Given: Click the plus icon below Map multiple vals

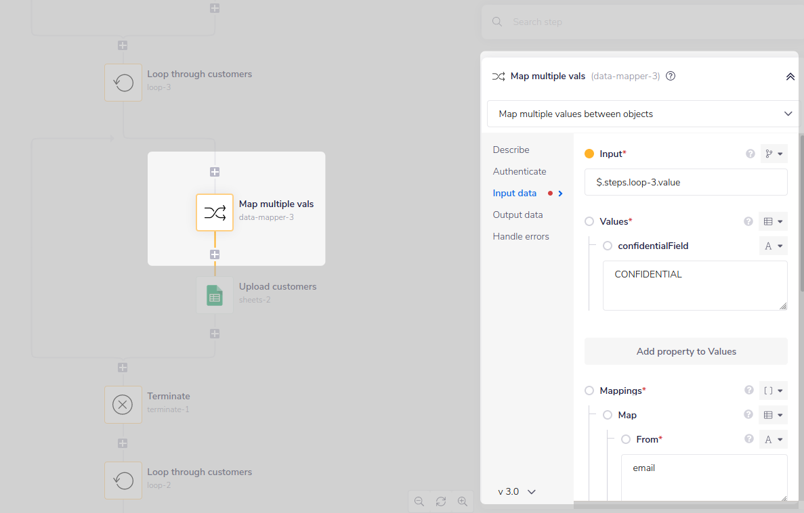Looking at the screenshot, I should tap(214, 254).
